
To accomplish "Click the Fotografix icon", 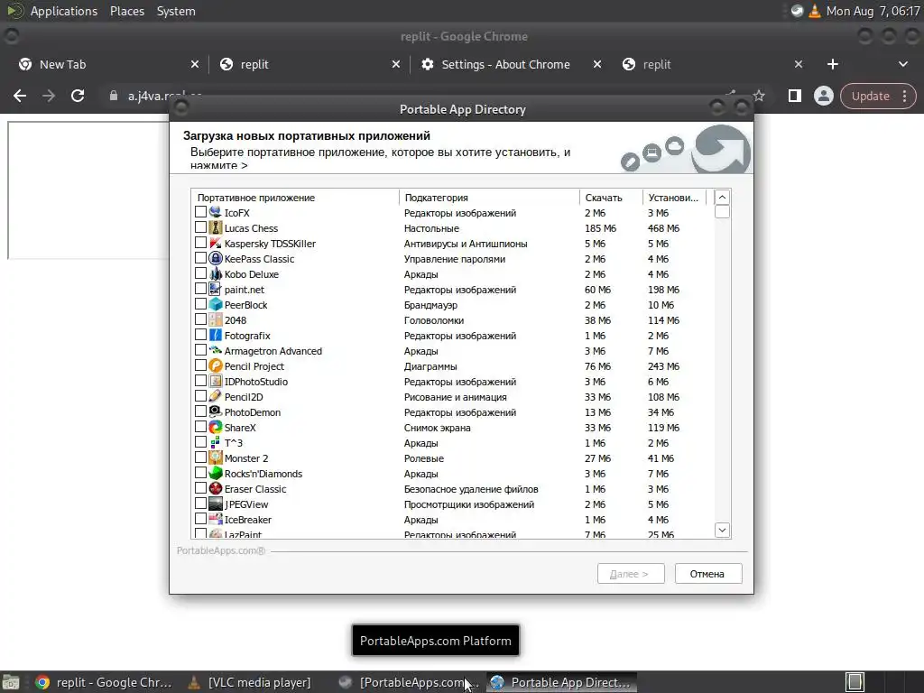I will point(216,335).
